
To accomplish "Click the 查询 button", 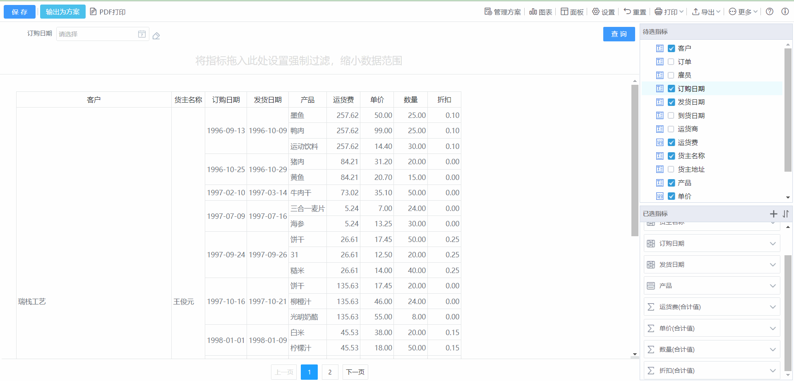I will point(619,34).
